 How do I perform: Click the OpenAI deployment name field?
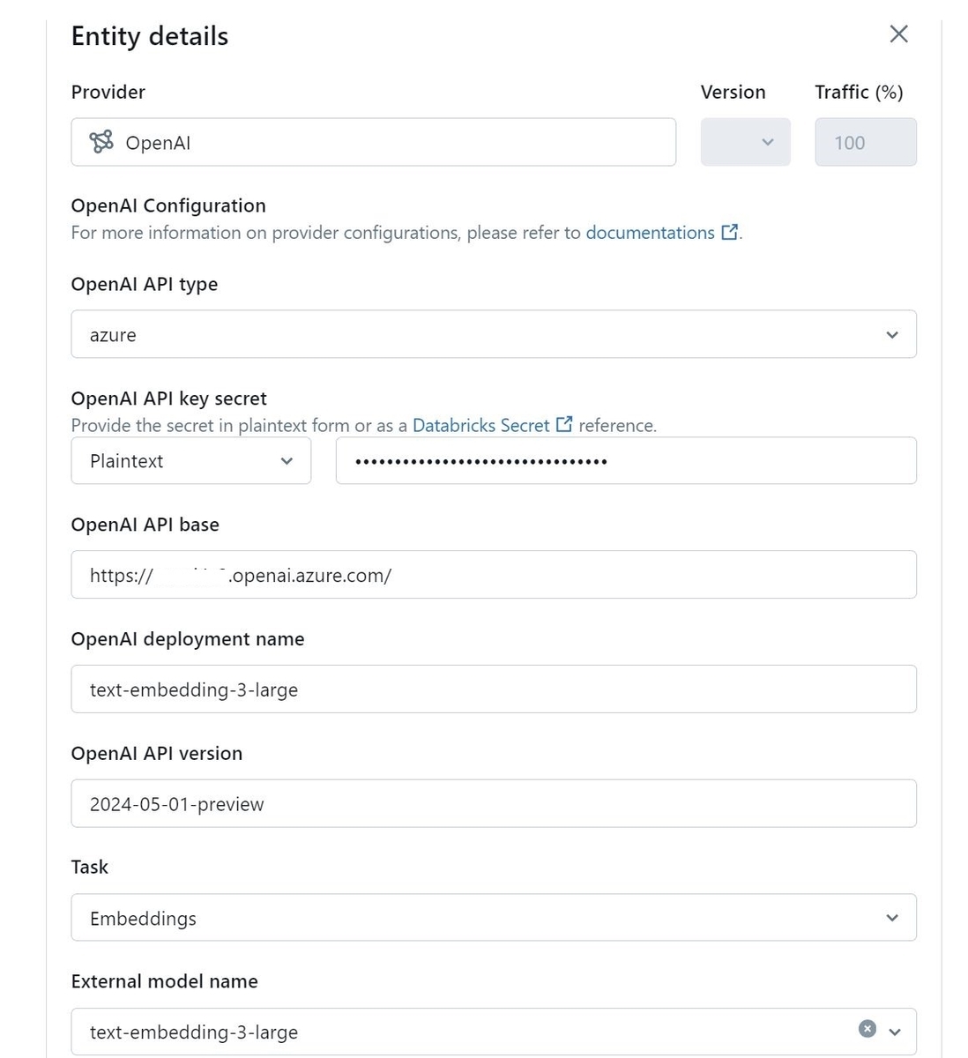pyautogui.click(x=494, y=689)
